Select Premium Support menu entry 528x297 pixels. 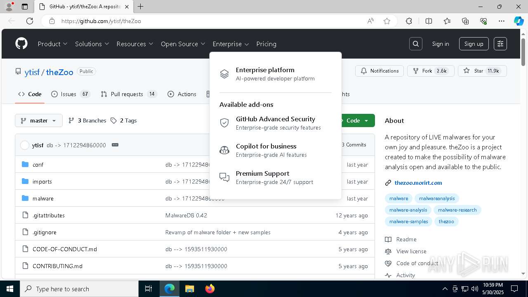click(276, 177)
